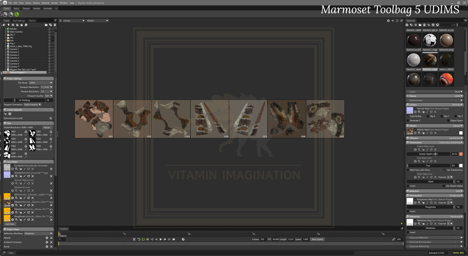Viewport: 468px width, 256px height.
Task: Open the Material menu
Action: 45,3
